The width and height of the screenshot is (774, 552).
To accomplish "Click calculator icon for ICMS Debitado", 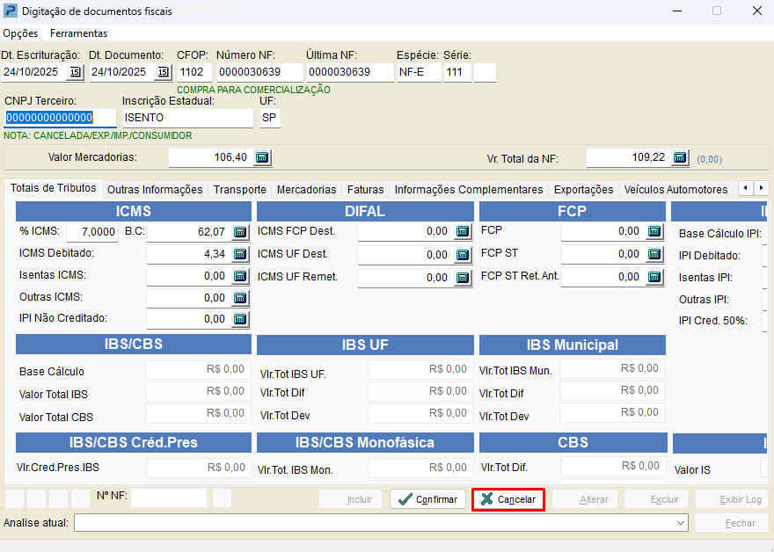I will [x=240, y=254].
